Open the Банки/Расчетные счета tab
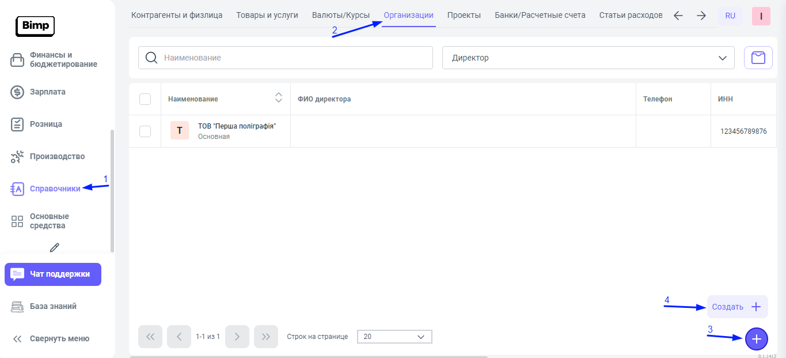786x358 pixels. pos(540,16)
